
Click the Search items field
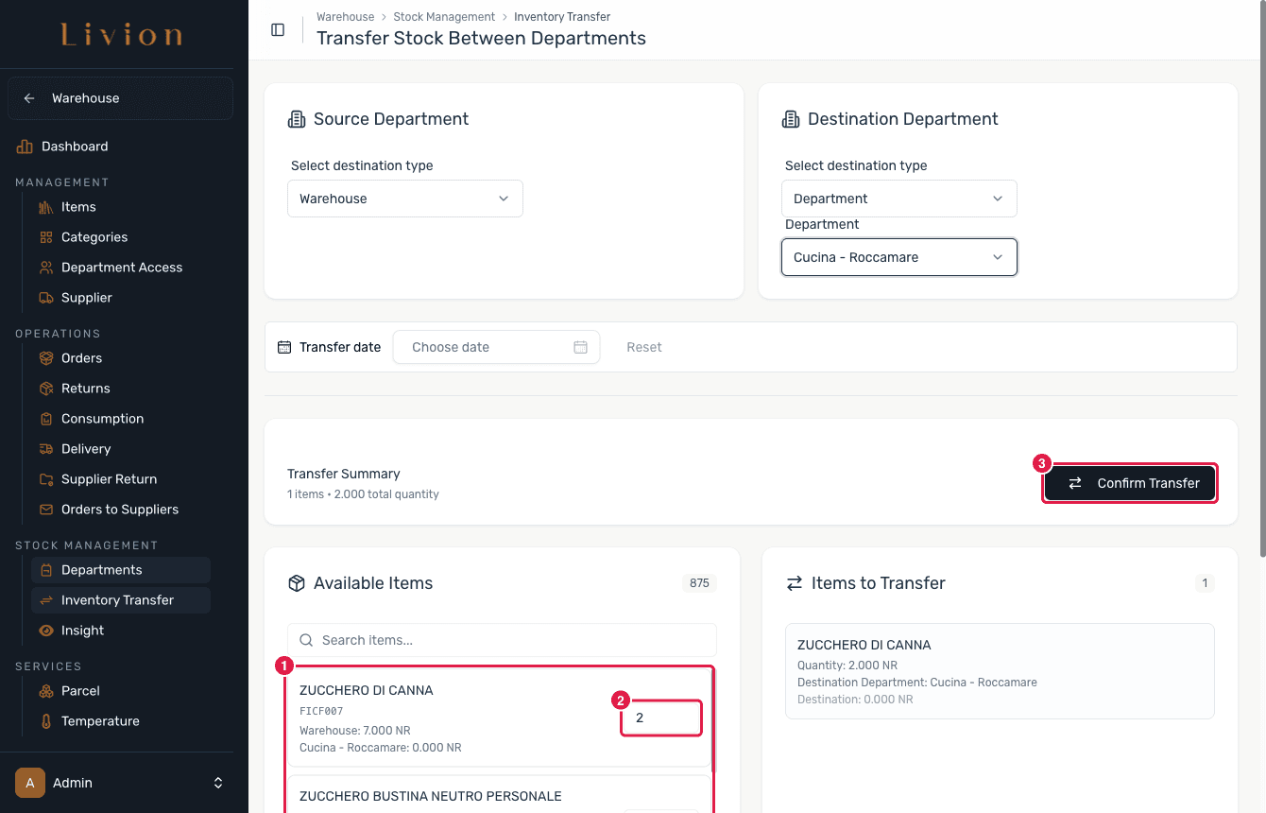click(502, 640)
